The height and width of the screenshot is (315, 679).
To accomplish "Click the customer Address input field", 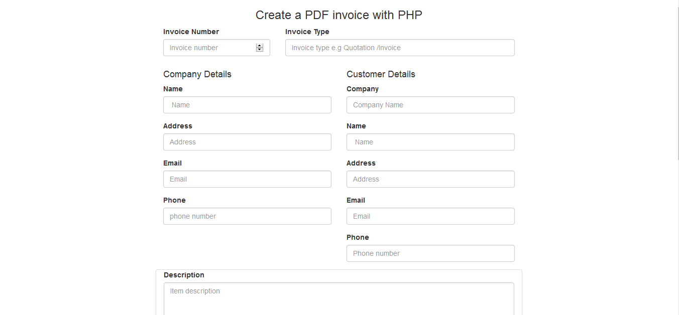I will (x=430, y=179).
